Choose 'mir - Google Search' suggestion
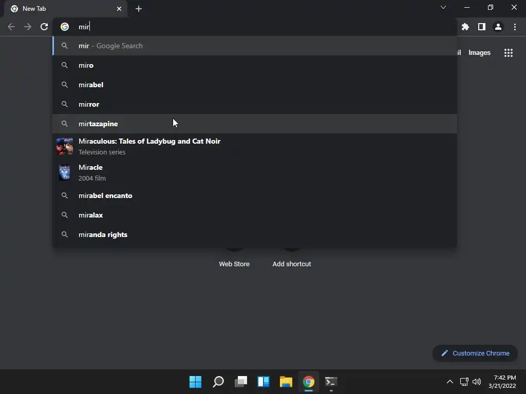This screenshot has width=526, height=394. pyautogui.click(x=255, y=46)
